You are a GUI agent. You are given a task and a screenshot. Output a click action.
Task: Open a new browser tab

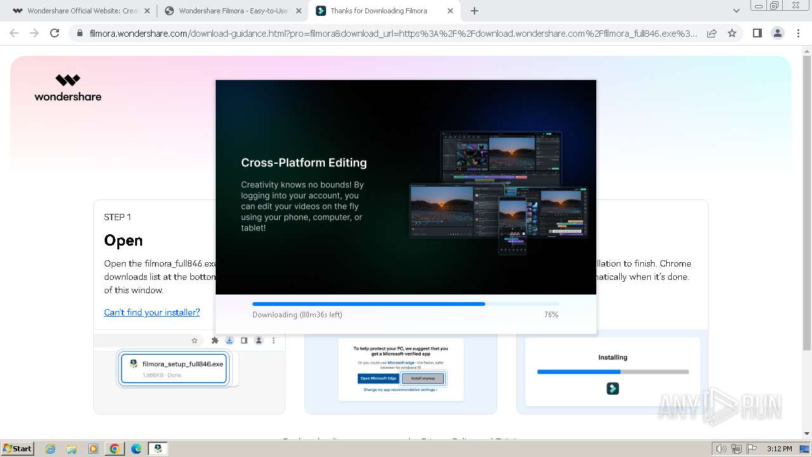coord(475,11)
